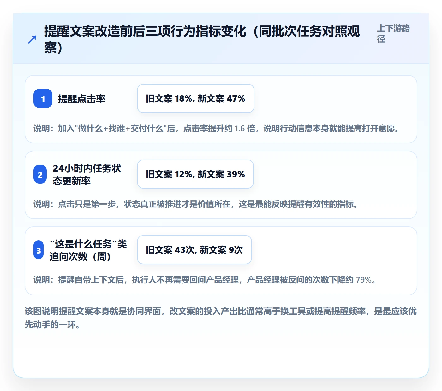This screenshot has width=442, height=391.
Task: Click the note starting 点击只是第一步
Action: 196,204
